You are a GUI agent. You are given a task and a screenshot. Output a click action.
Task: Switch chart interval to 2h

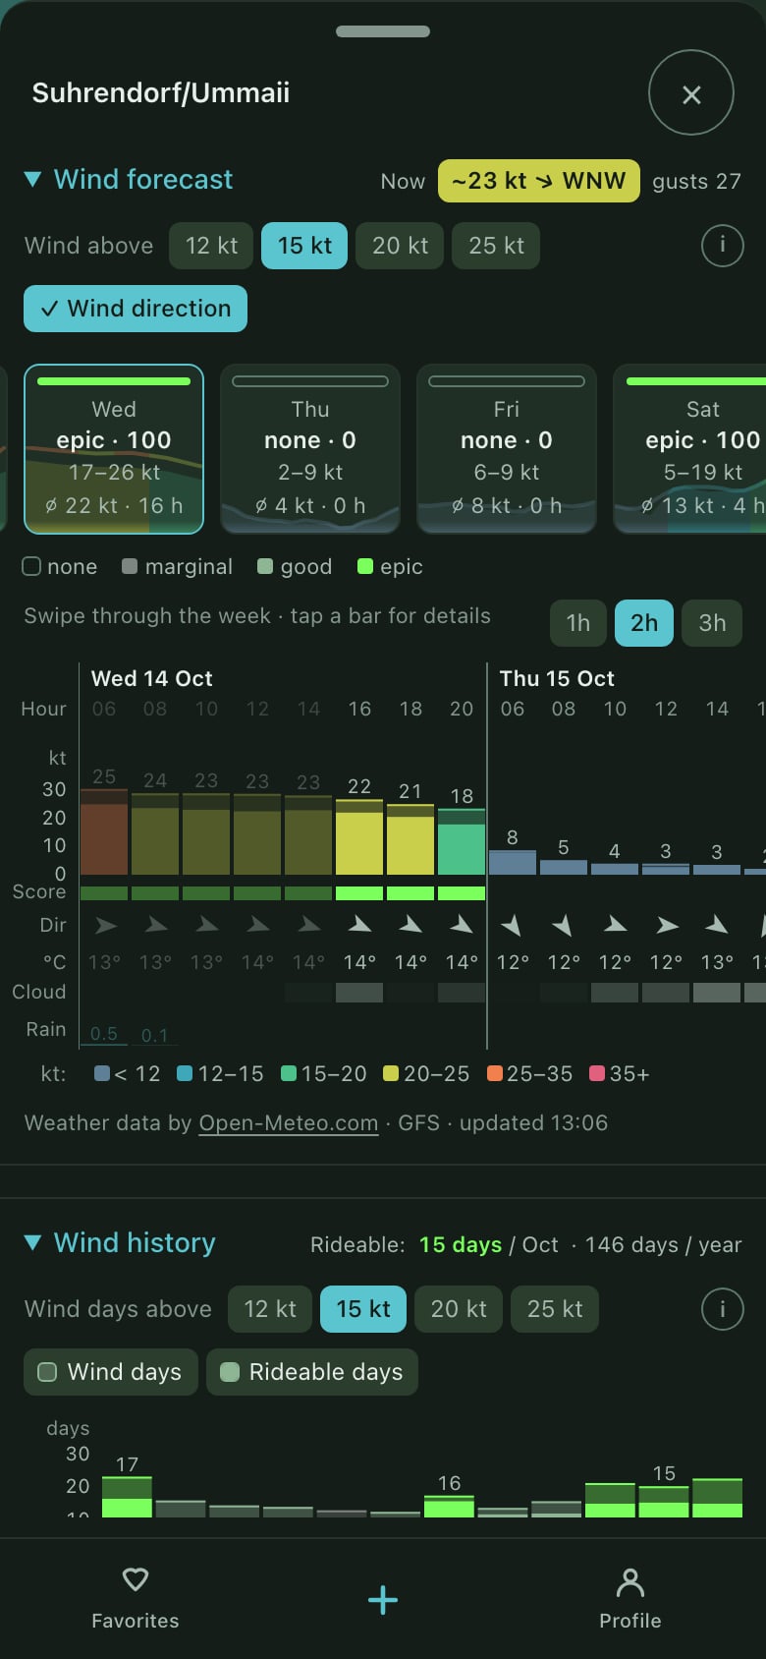[x=644, y=623]
